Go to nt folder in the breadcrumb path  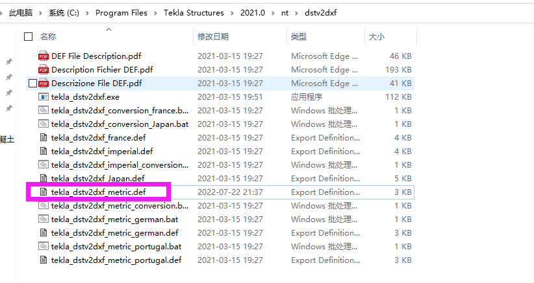pos(285,13)
